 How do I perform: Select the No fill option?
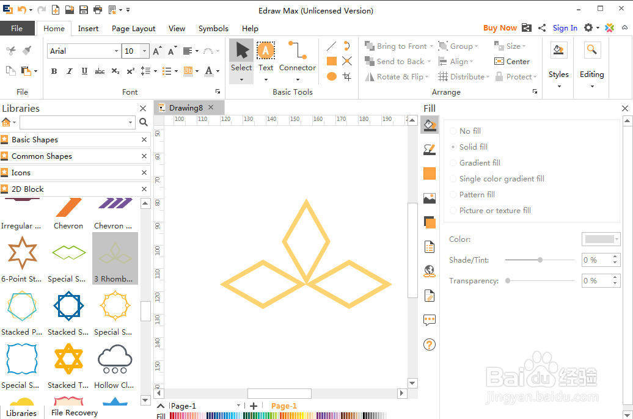click(x=465, y=131)
